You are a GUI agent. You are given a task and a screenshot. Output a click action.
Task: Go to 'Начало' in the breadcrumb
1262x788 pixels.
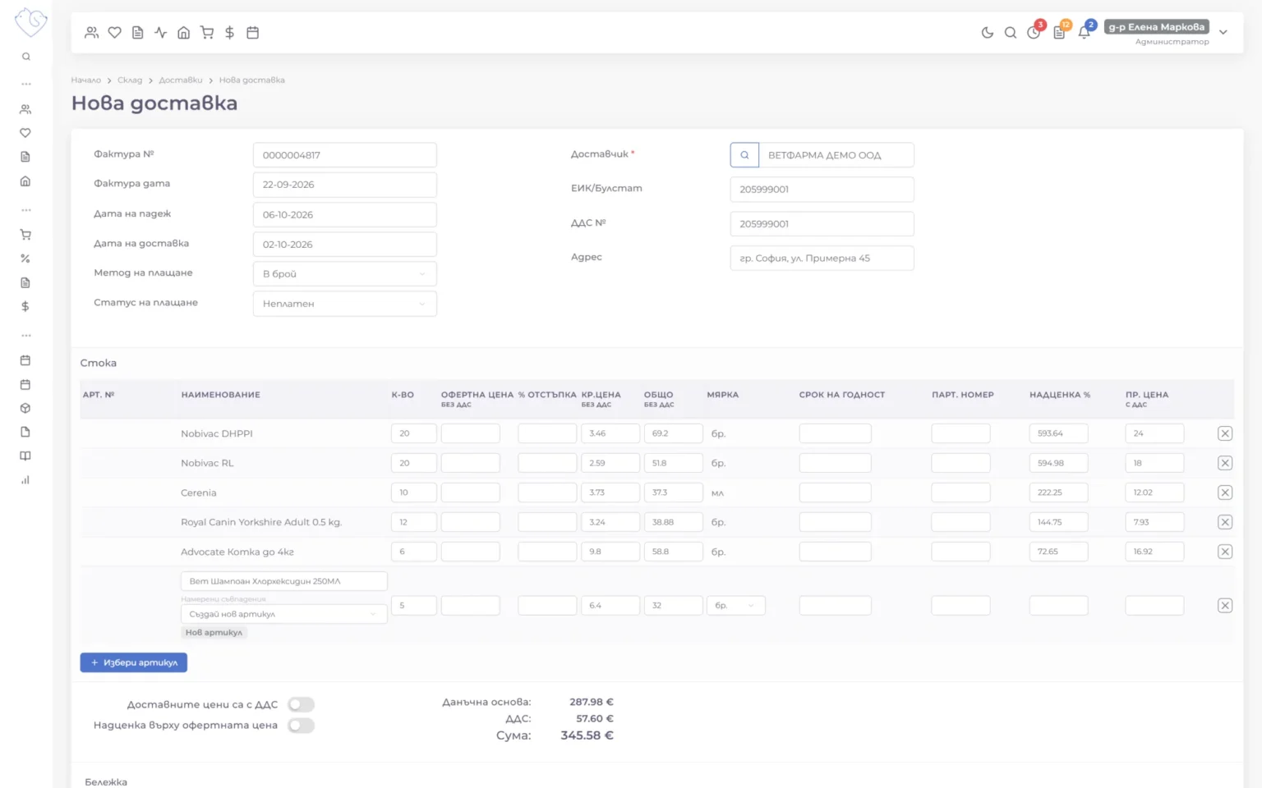[85, 80]
